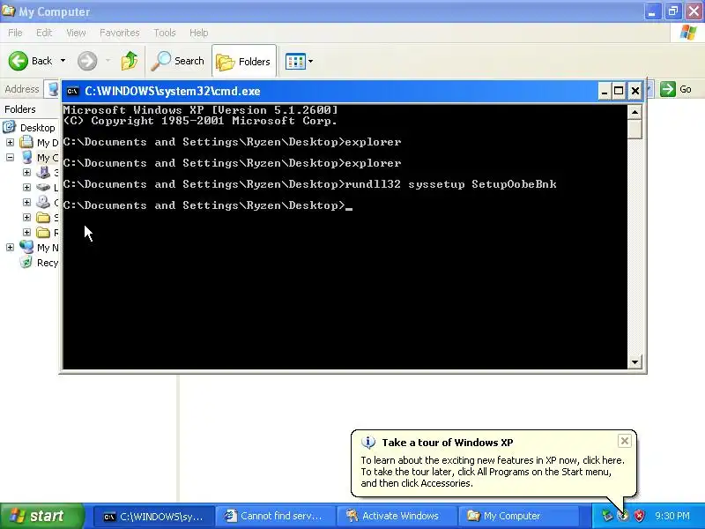The height and width of the screenshot is (529, 705).
Task: Select the Recycle Bin tree icon
Action: [26, 262]
